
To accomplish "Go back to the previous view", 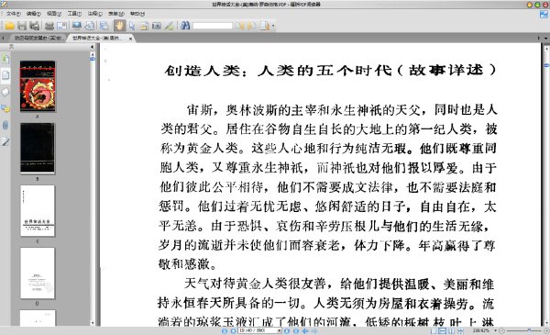I will [305, 330].
